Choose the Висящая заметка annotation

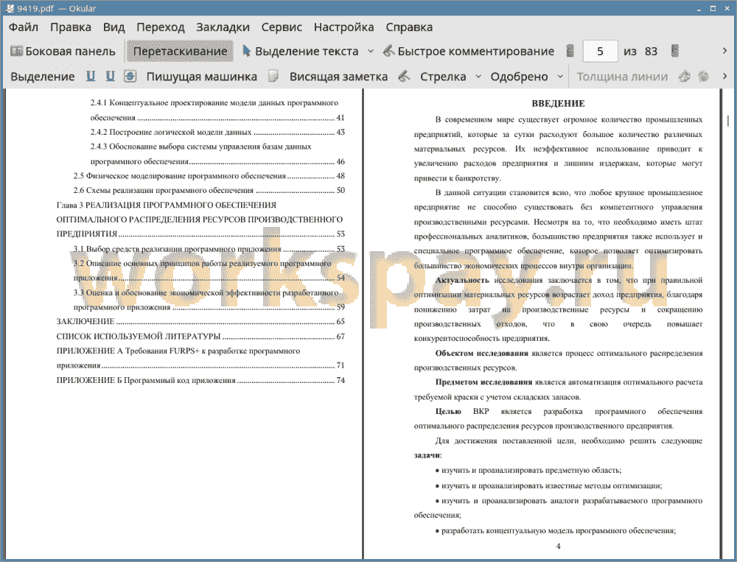pyautogui.click(x=338, y=77)
